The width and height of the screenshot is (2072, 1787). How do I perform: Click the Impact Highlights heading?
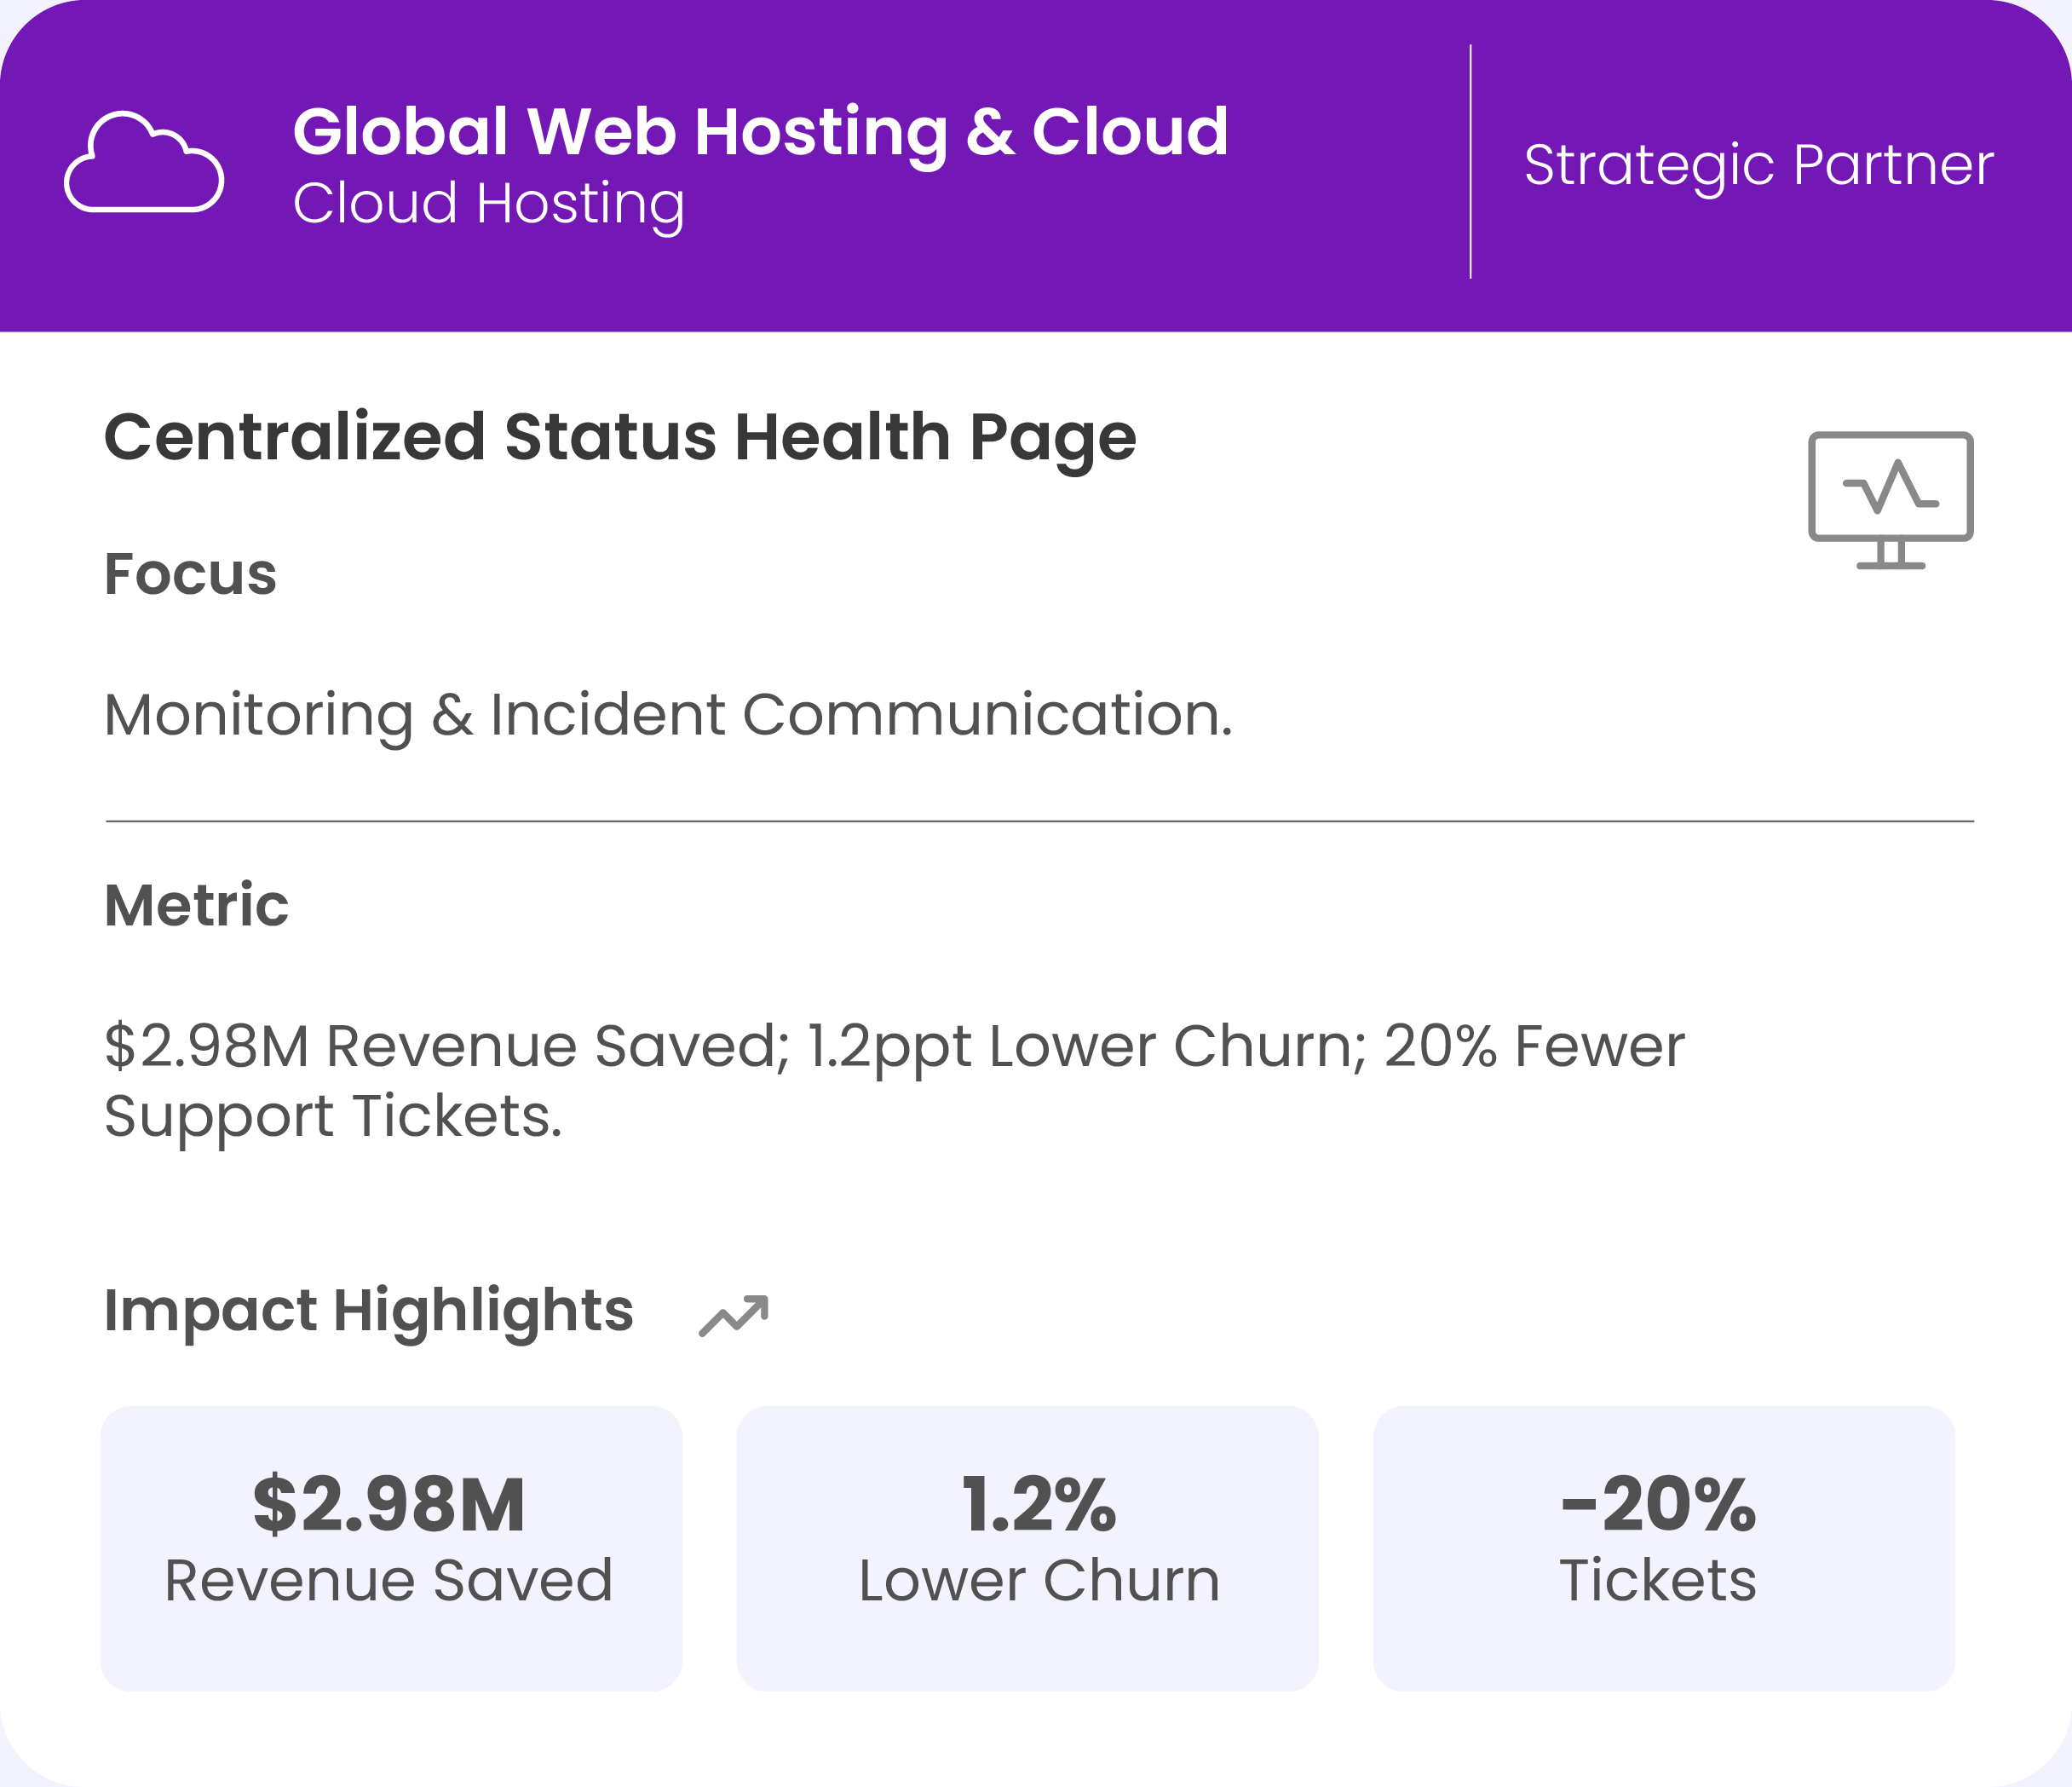pyautogui.click(x=368, y=1310)
